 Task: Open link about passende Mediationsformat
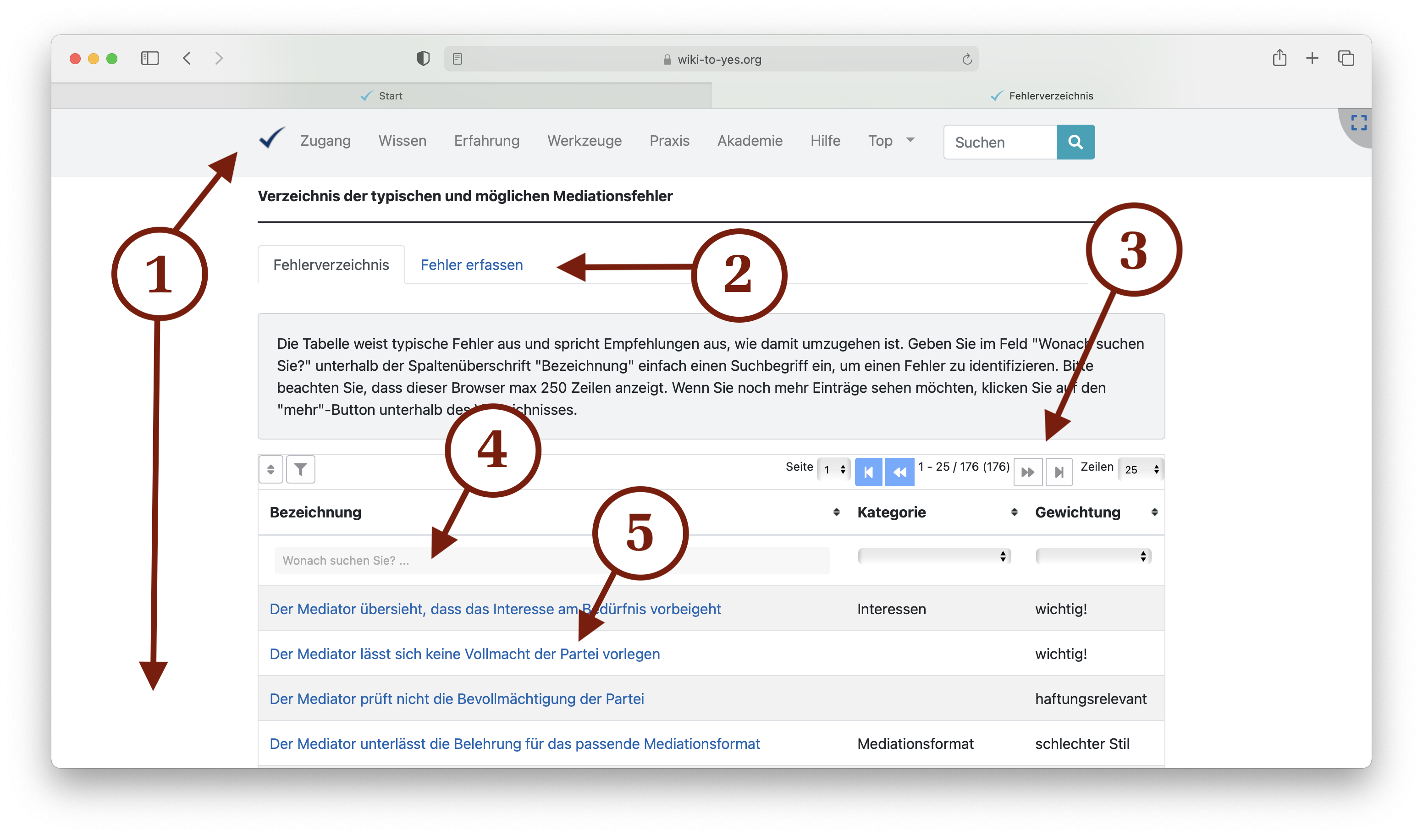[514, 743]
